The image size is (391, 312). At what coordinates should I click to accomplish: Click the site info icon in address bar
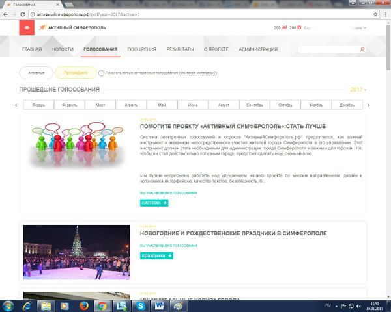[x=33, y=14]
